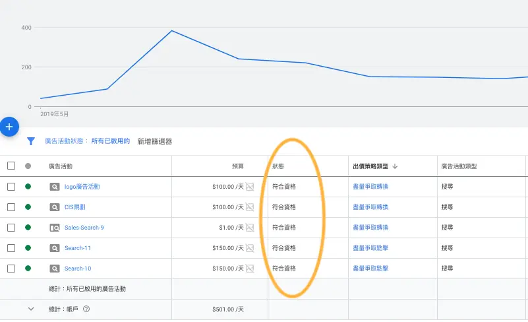Click the search campaign icon for Search-11
This screenshot has width=528, height=322.
[55, 248]
